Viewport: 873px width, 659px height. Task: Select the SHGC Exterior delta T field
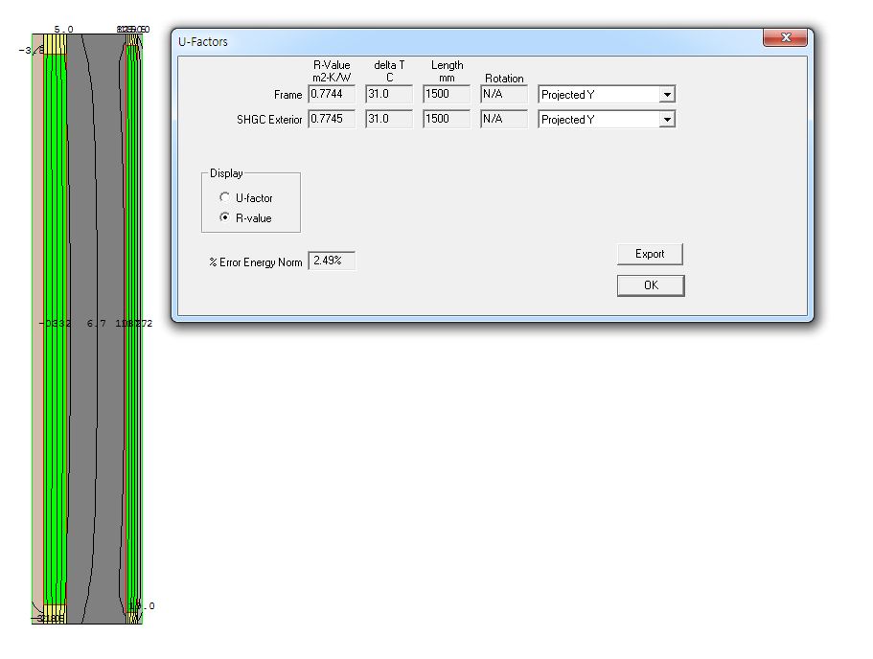[x=389, y=119]
